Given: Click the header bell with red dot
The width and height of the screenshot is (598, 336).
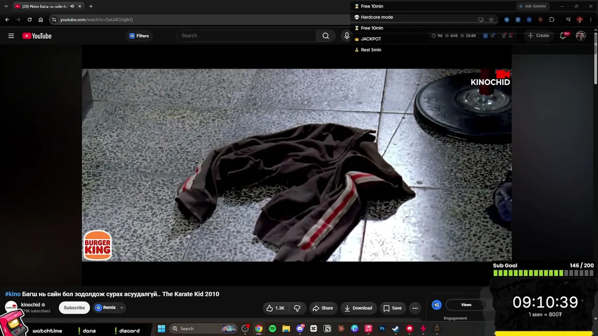Looking at the screenshot, I should pyautogui.click(x=511, y=35).
